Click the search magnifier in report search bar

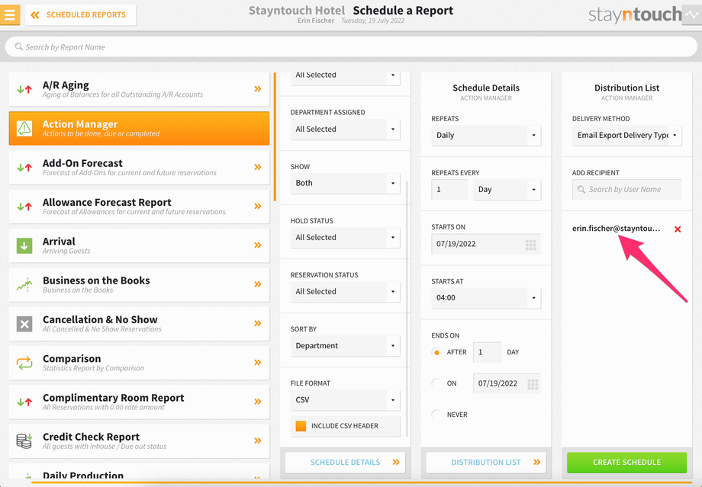click(19, 46)
